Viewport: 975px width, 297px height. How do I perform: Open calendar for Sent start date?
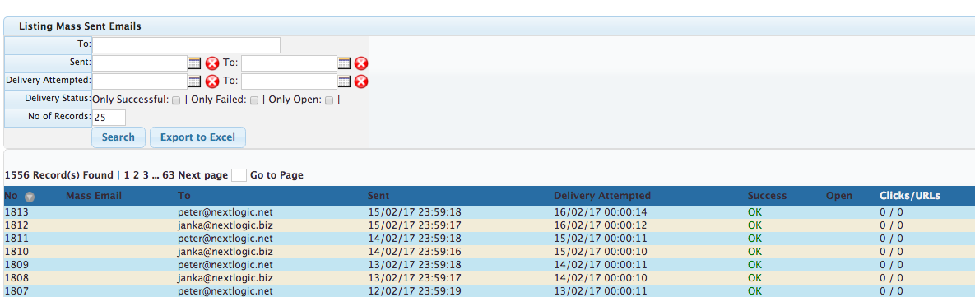195,63
